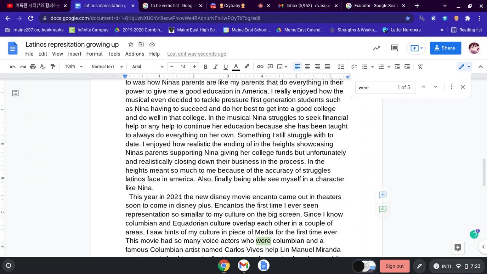Jump to the next 'were' match
Screen dimensions: 487x274
coord(436,87)
